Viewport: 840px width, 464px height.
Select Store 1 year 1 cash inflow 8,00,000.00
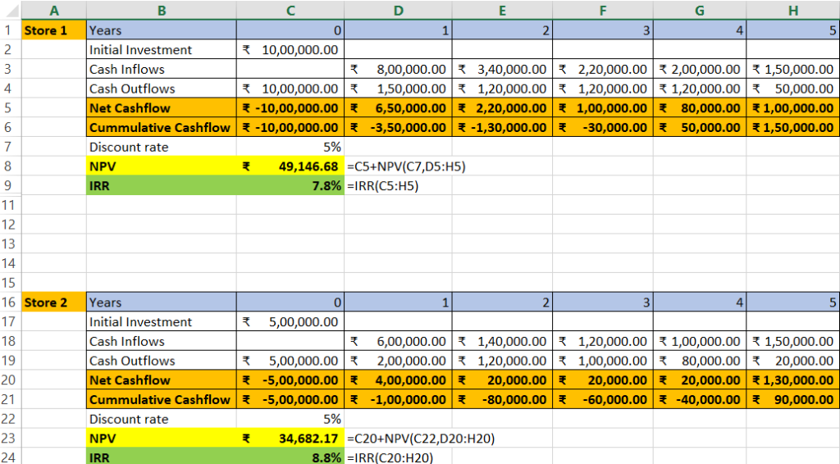(398, 70)
